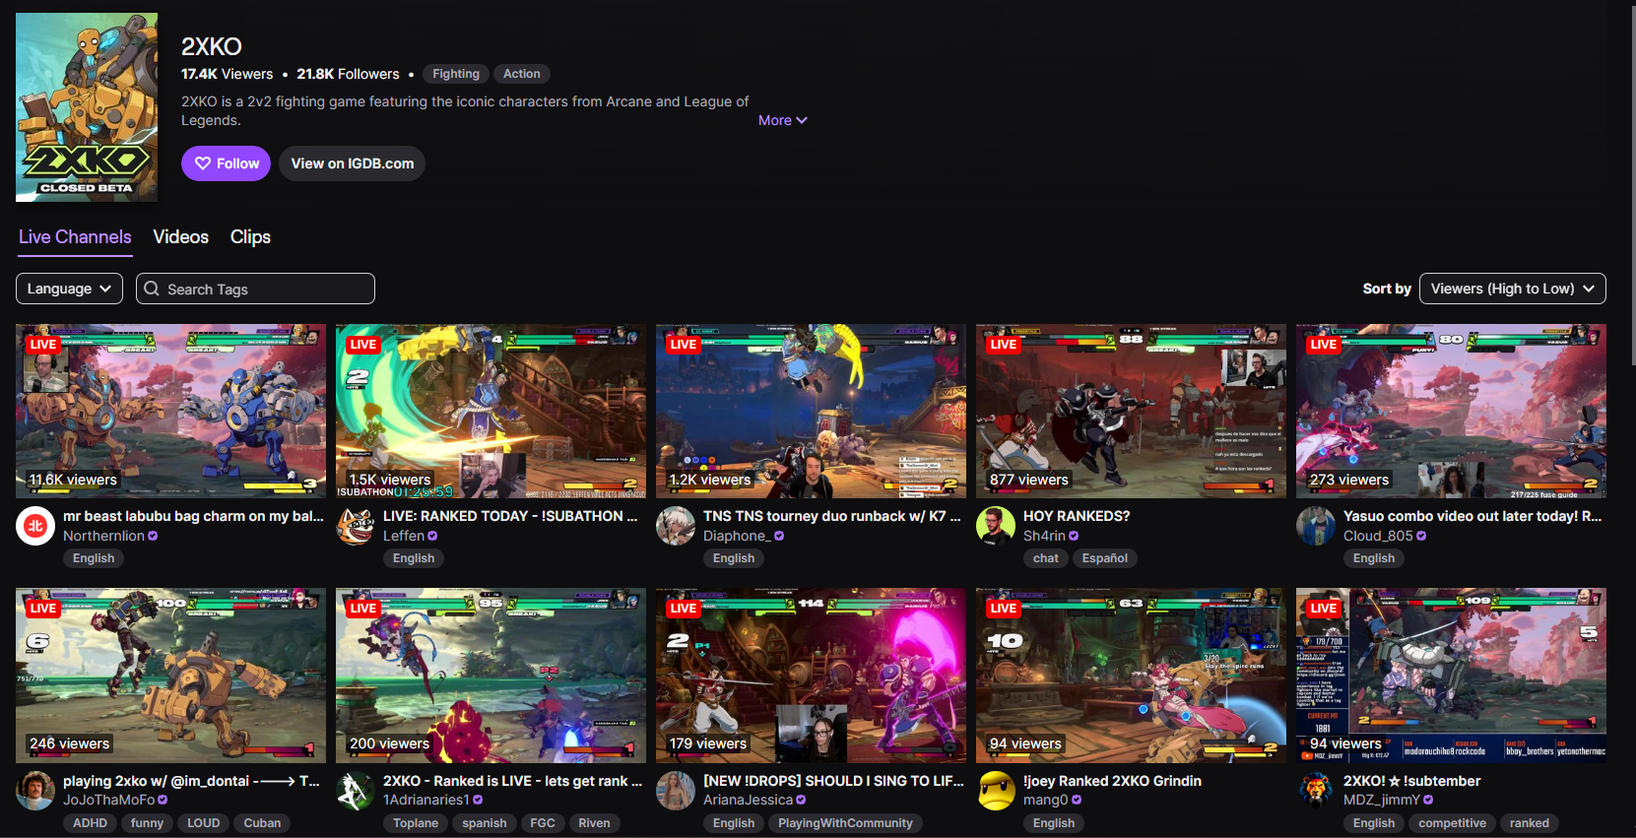
Task: Open Sh4rin's channel avatar icon
Action: (x=996, y=526)
